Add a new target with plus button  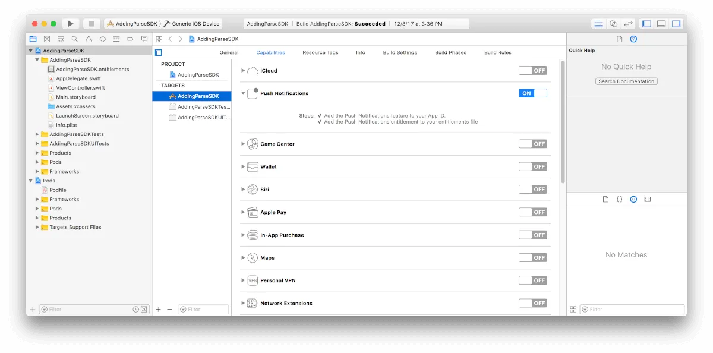[x=158, y=309]
